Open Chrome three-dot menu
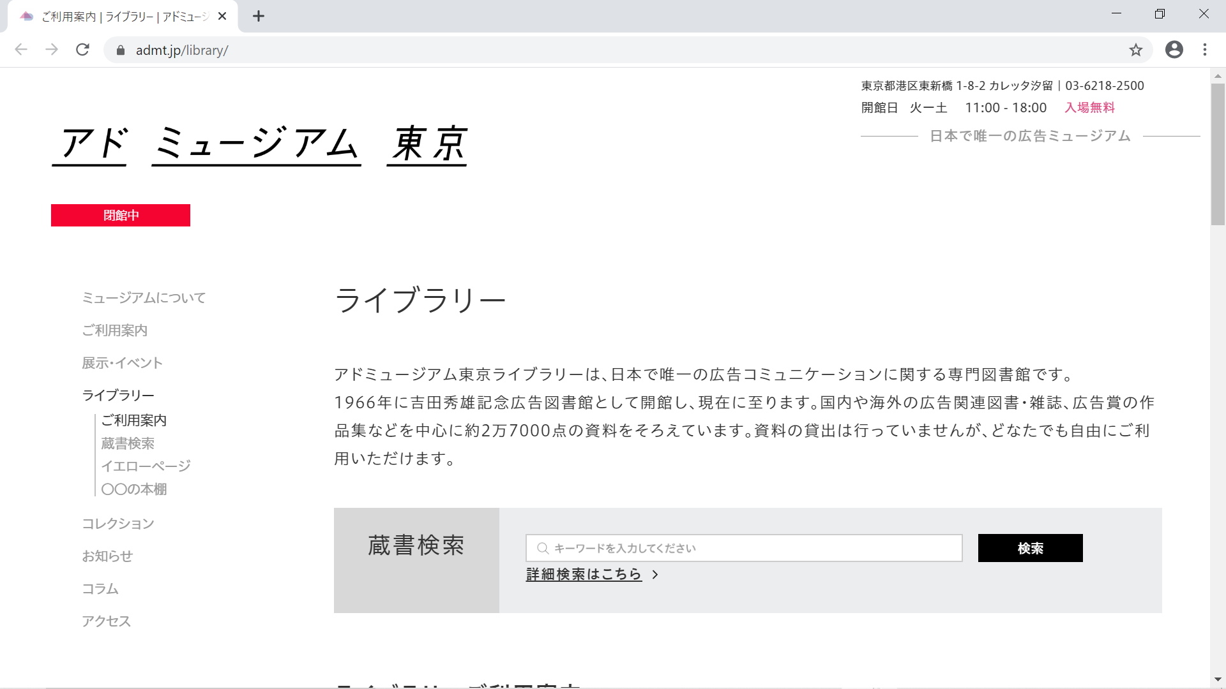 click(x=1205, y=50)
